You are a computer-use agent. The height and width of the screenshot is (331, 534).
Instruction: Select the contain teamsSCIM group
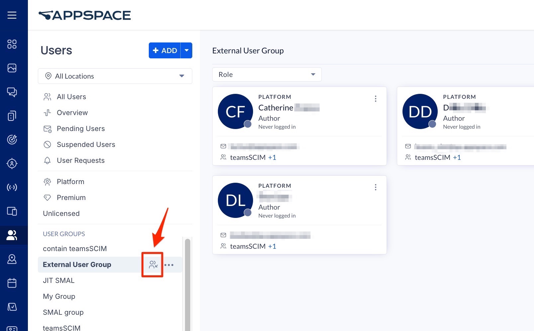[x=75, y=249]
